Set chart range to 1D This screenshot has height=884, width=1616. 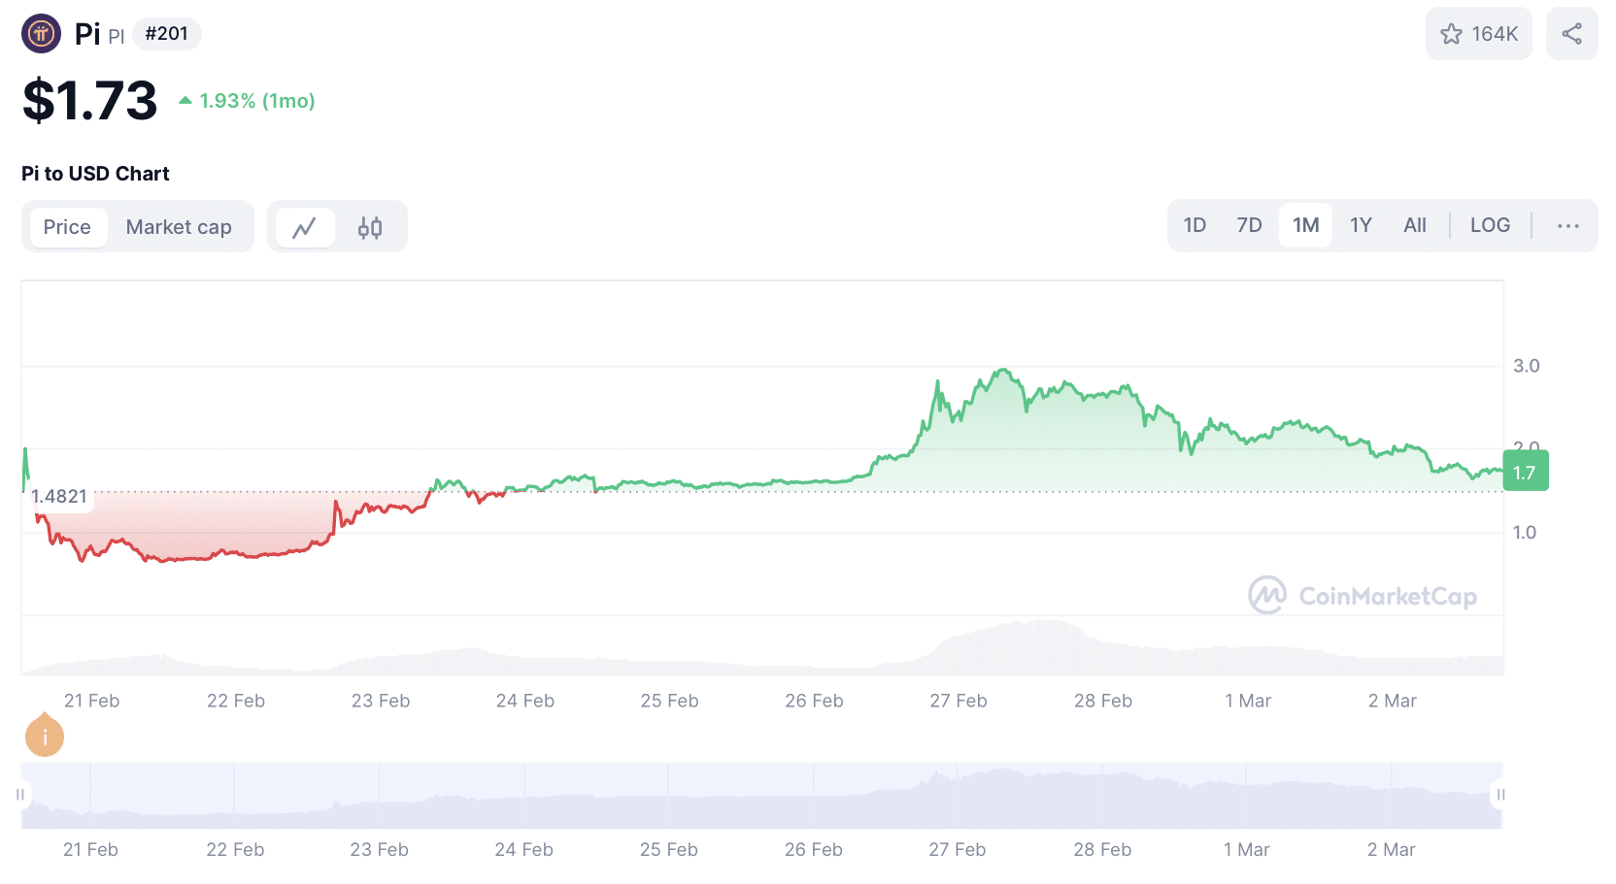(1195, 225)
